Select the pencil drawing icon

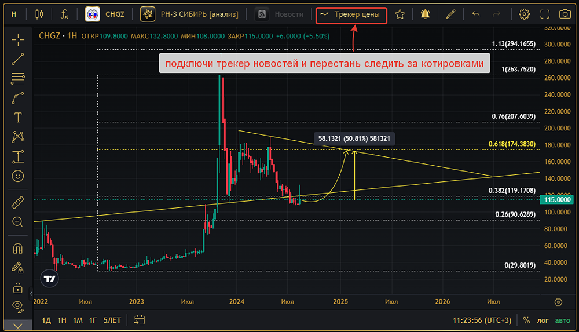click(450, 14)
